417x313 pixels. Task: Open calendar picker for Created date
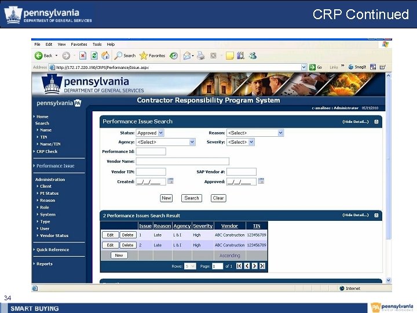pyautogui.click(x=170, y=181)
